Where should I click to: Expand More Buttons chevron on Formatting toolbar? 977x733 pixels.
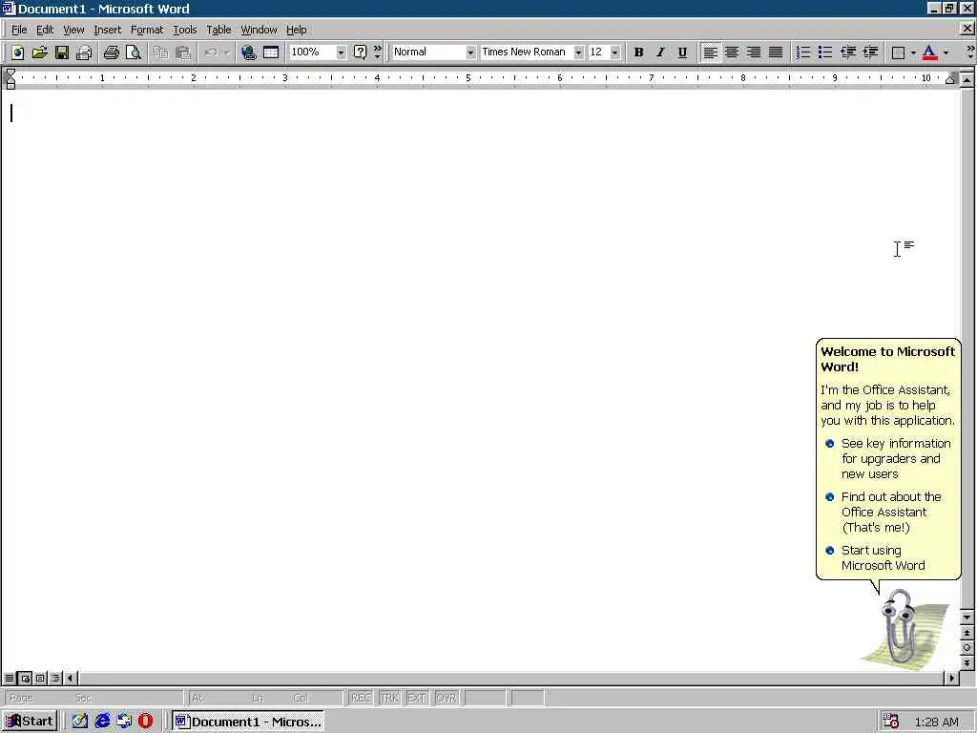coord(970,52)
